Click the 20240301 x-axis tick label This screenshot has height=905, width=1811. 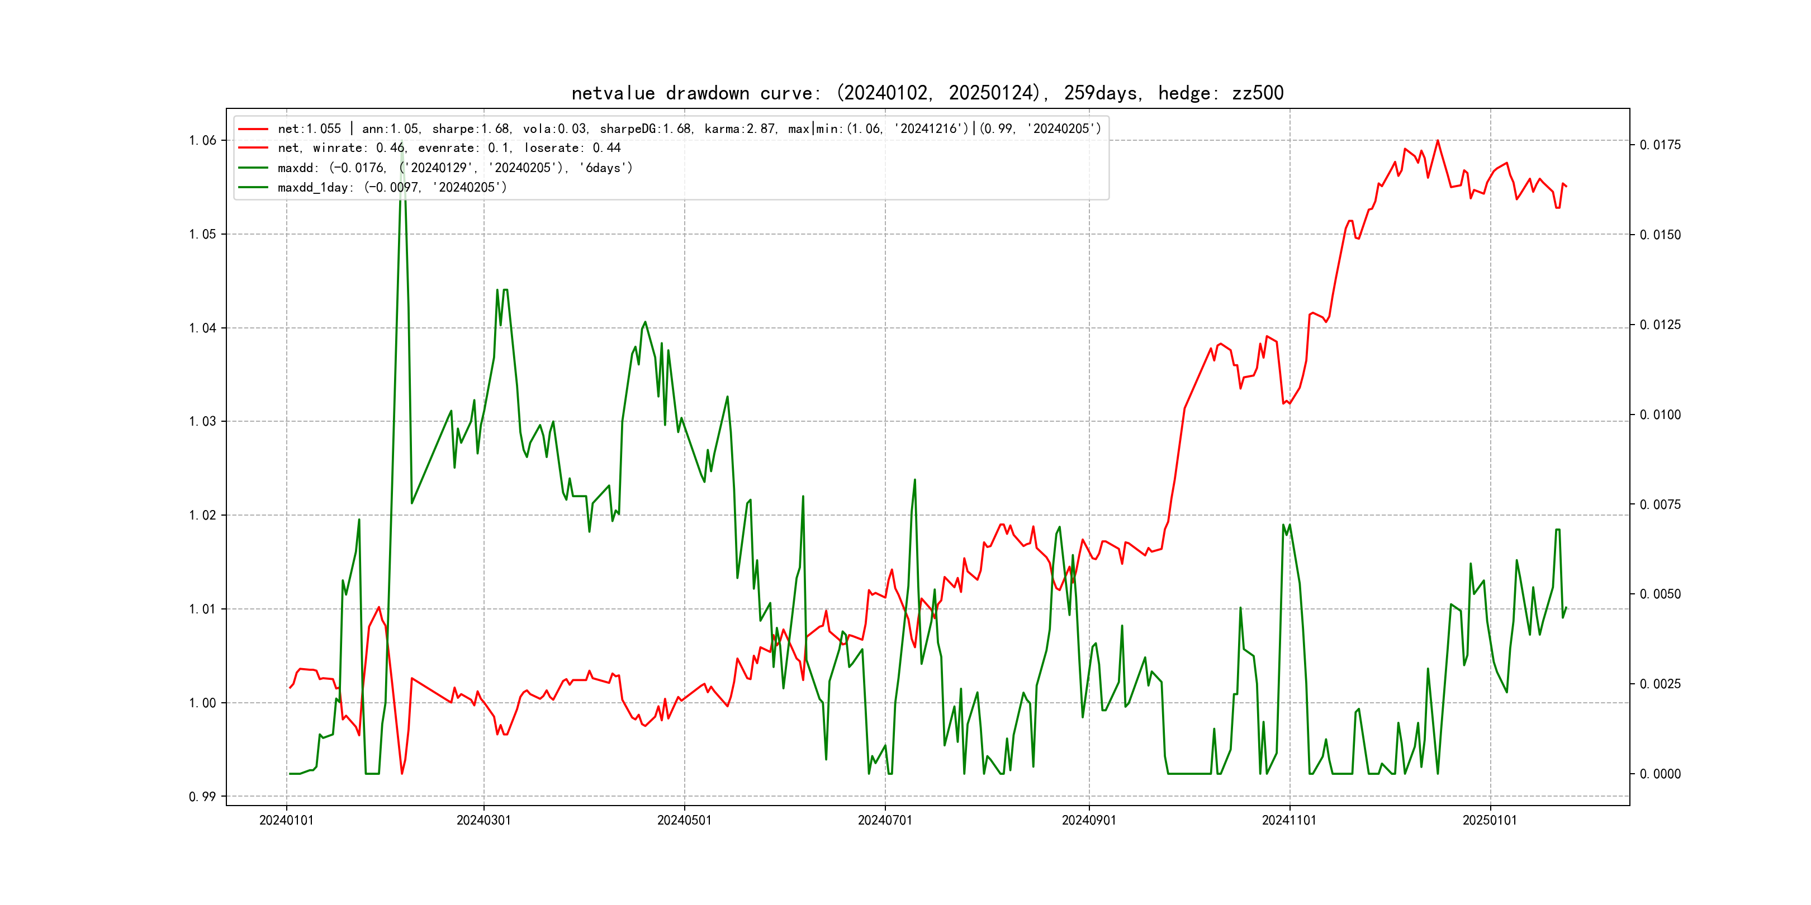pos(483,821)
